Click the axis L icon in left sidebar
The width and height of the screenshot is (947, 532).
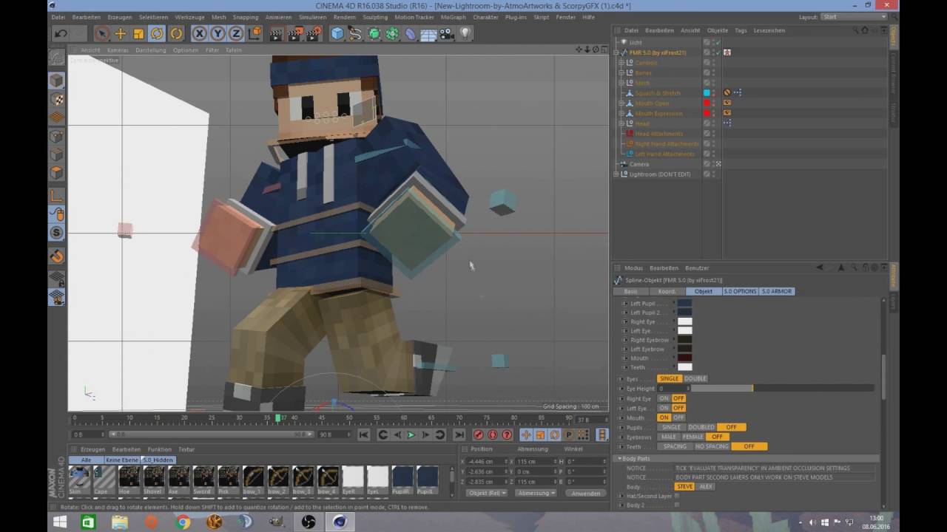[57, 196]
